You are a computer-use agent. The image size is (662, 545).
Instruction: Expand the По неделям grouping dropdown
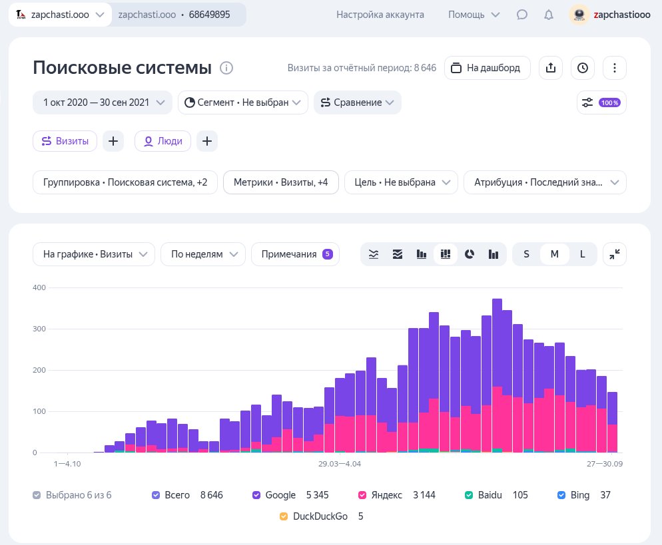click(x=204, y=254)
